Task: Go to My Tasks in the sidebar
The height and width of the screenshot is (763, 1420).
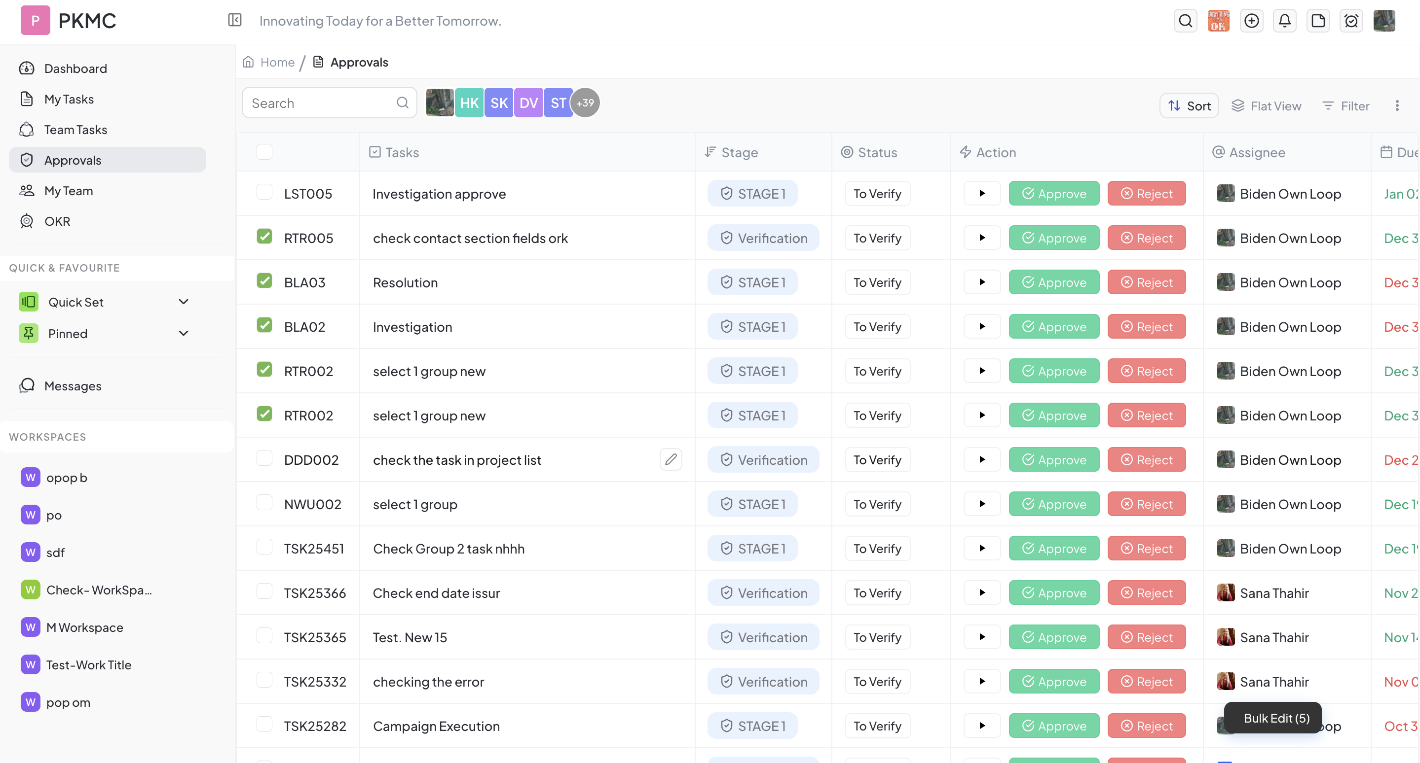Action: pos(69,99)
